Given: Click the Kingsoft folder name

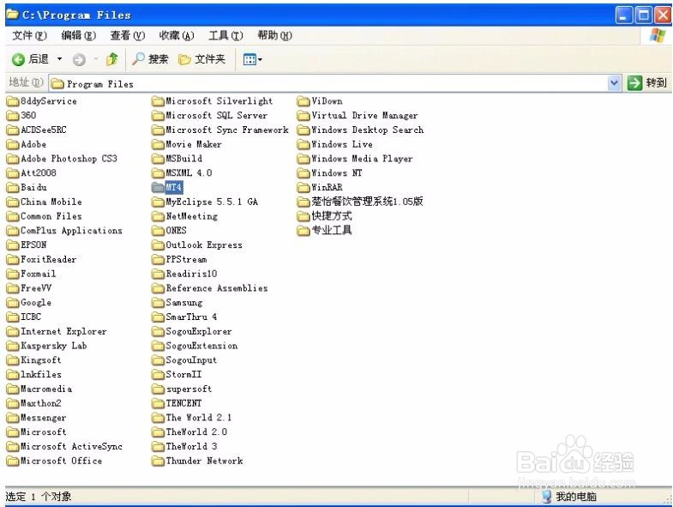Looking at the screenshot, I should (41, 360).
